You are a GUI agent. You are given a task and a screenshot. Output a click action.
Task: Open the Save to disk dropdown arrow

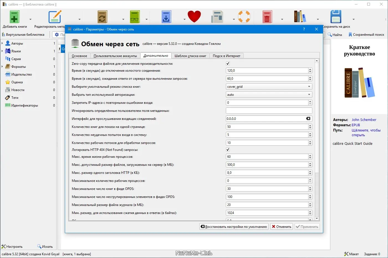(x=354, y=19)
